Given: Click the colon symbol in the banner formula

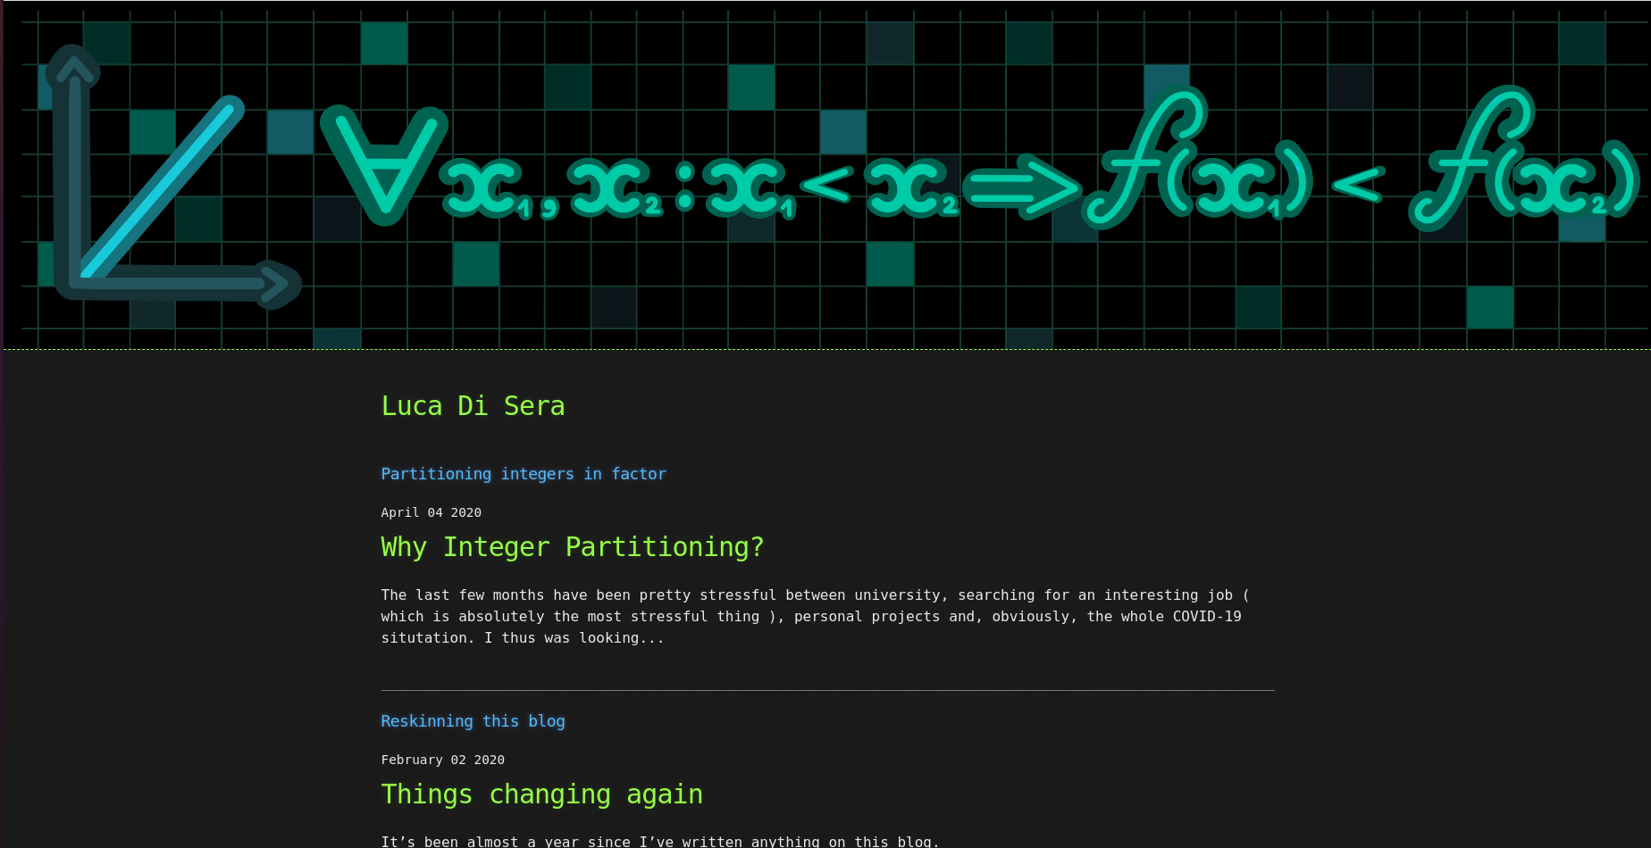Looking at the screenshot, I should click(684, 187).
